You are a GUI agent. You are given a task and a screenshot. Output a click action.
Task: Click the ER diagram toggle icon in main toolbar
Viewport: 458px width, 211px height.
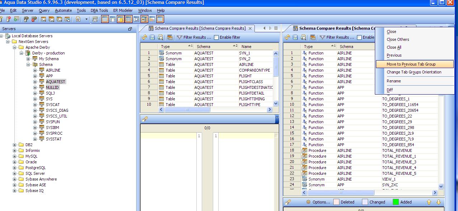[x=144, y=19]
